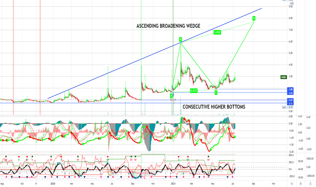Image resolution: width=316 pixels, height=187 pixels.
Task: Click the 5.00 price axis label
Action: click(291, 53)
